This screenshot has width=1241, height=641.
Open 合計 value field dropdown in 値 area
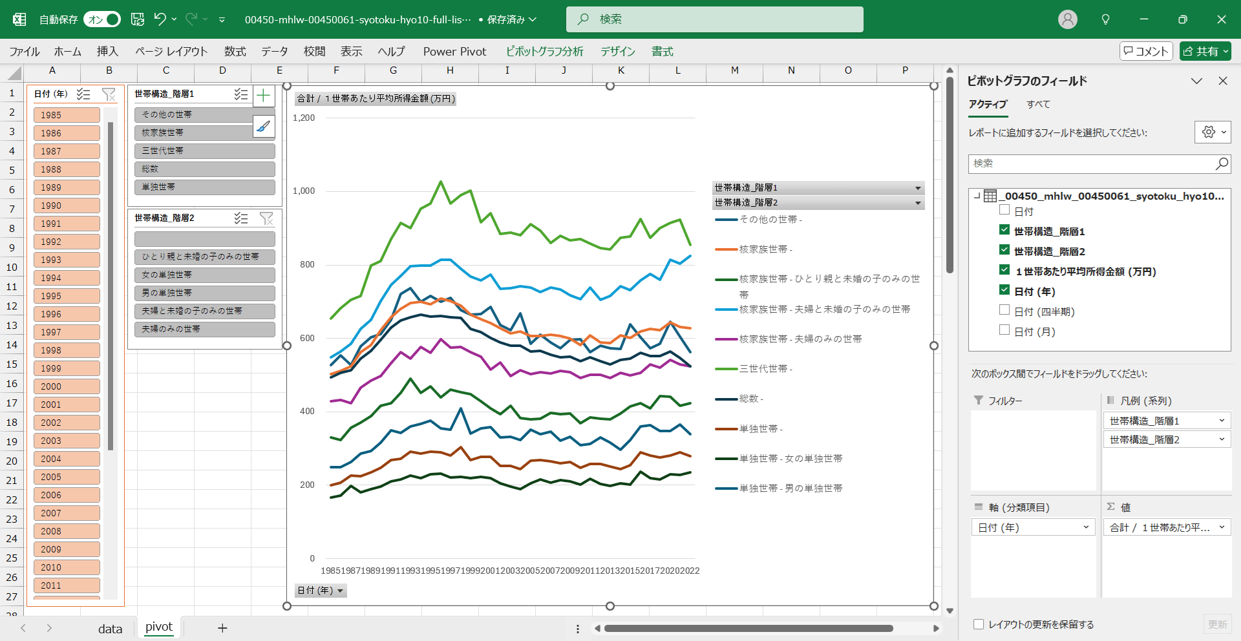(x=1222, y=527)
